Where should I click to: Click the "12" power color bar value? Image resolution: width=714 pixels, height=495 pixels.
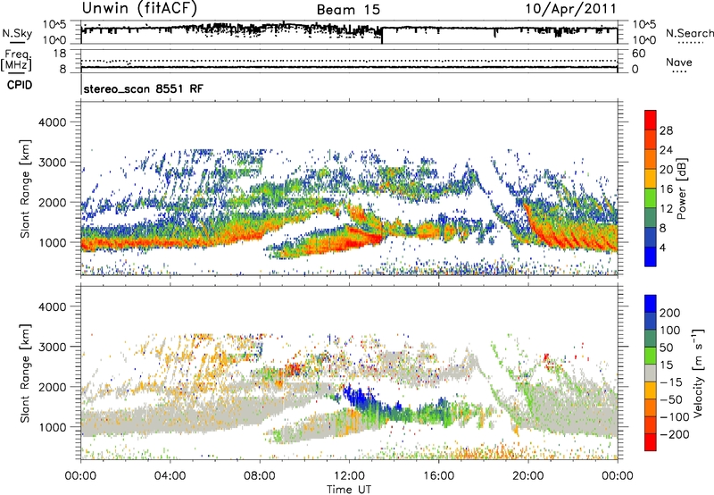[666, 209]
